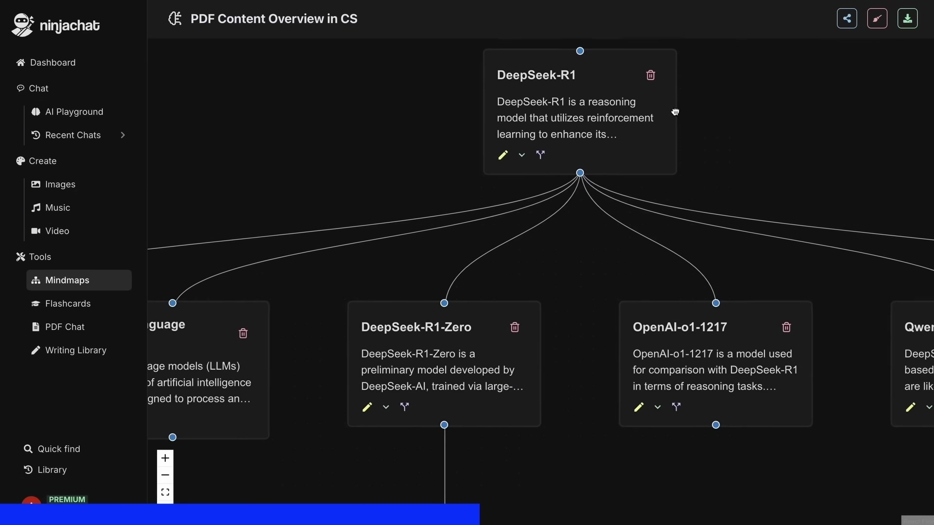The image size is (934, 525).
Task: Select Mindmaps in sidebar
Action: 79,280
